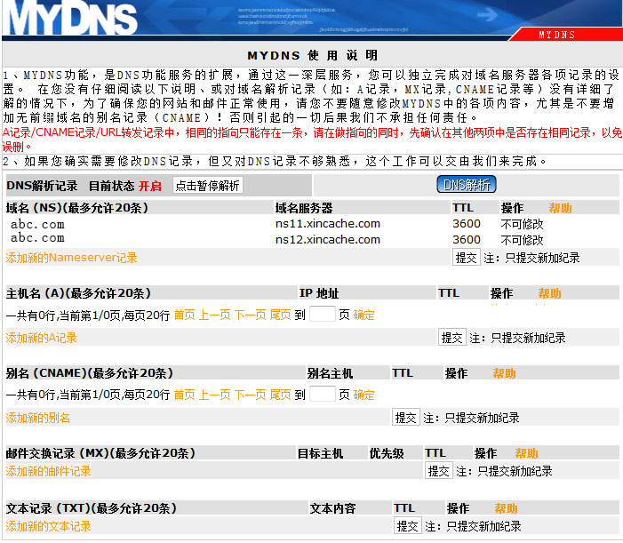Open 帮助 link in TXT section header
623x543 pixels.
coord(506,508)
